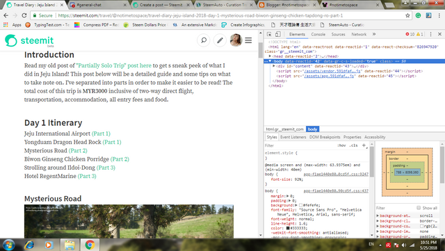This screenshot has width=445, height=251.
Task: Click the Mysterious Road photo
Action: [x=129, y=221]
